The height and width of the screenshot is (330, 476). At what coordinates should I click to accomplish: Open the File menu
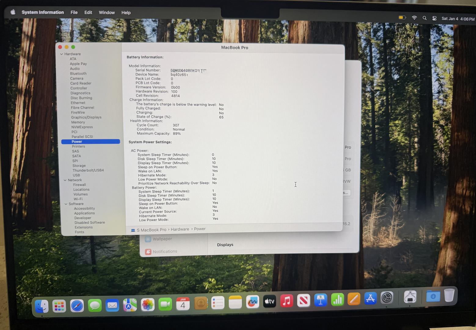click(x=74, y=13)
